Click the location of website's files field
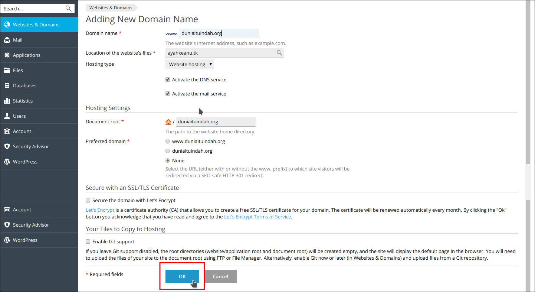 point(225,53)
